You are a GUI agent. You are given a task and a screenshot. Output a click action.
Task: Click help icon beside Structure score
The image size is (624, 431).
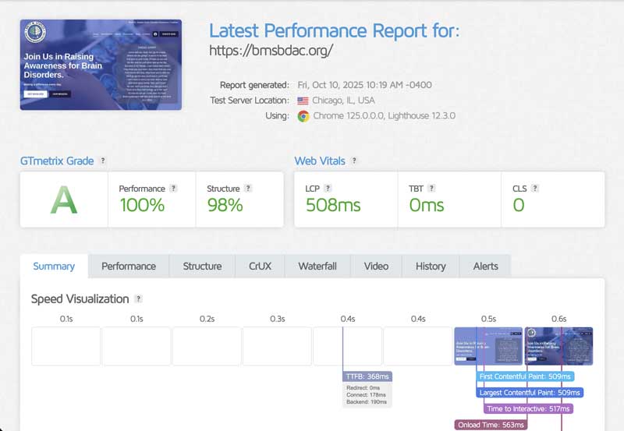tap(248, 189)
